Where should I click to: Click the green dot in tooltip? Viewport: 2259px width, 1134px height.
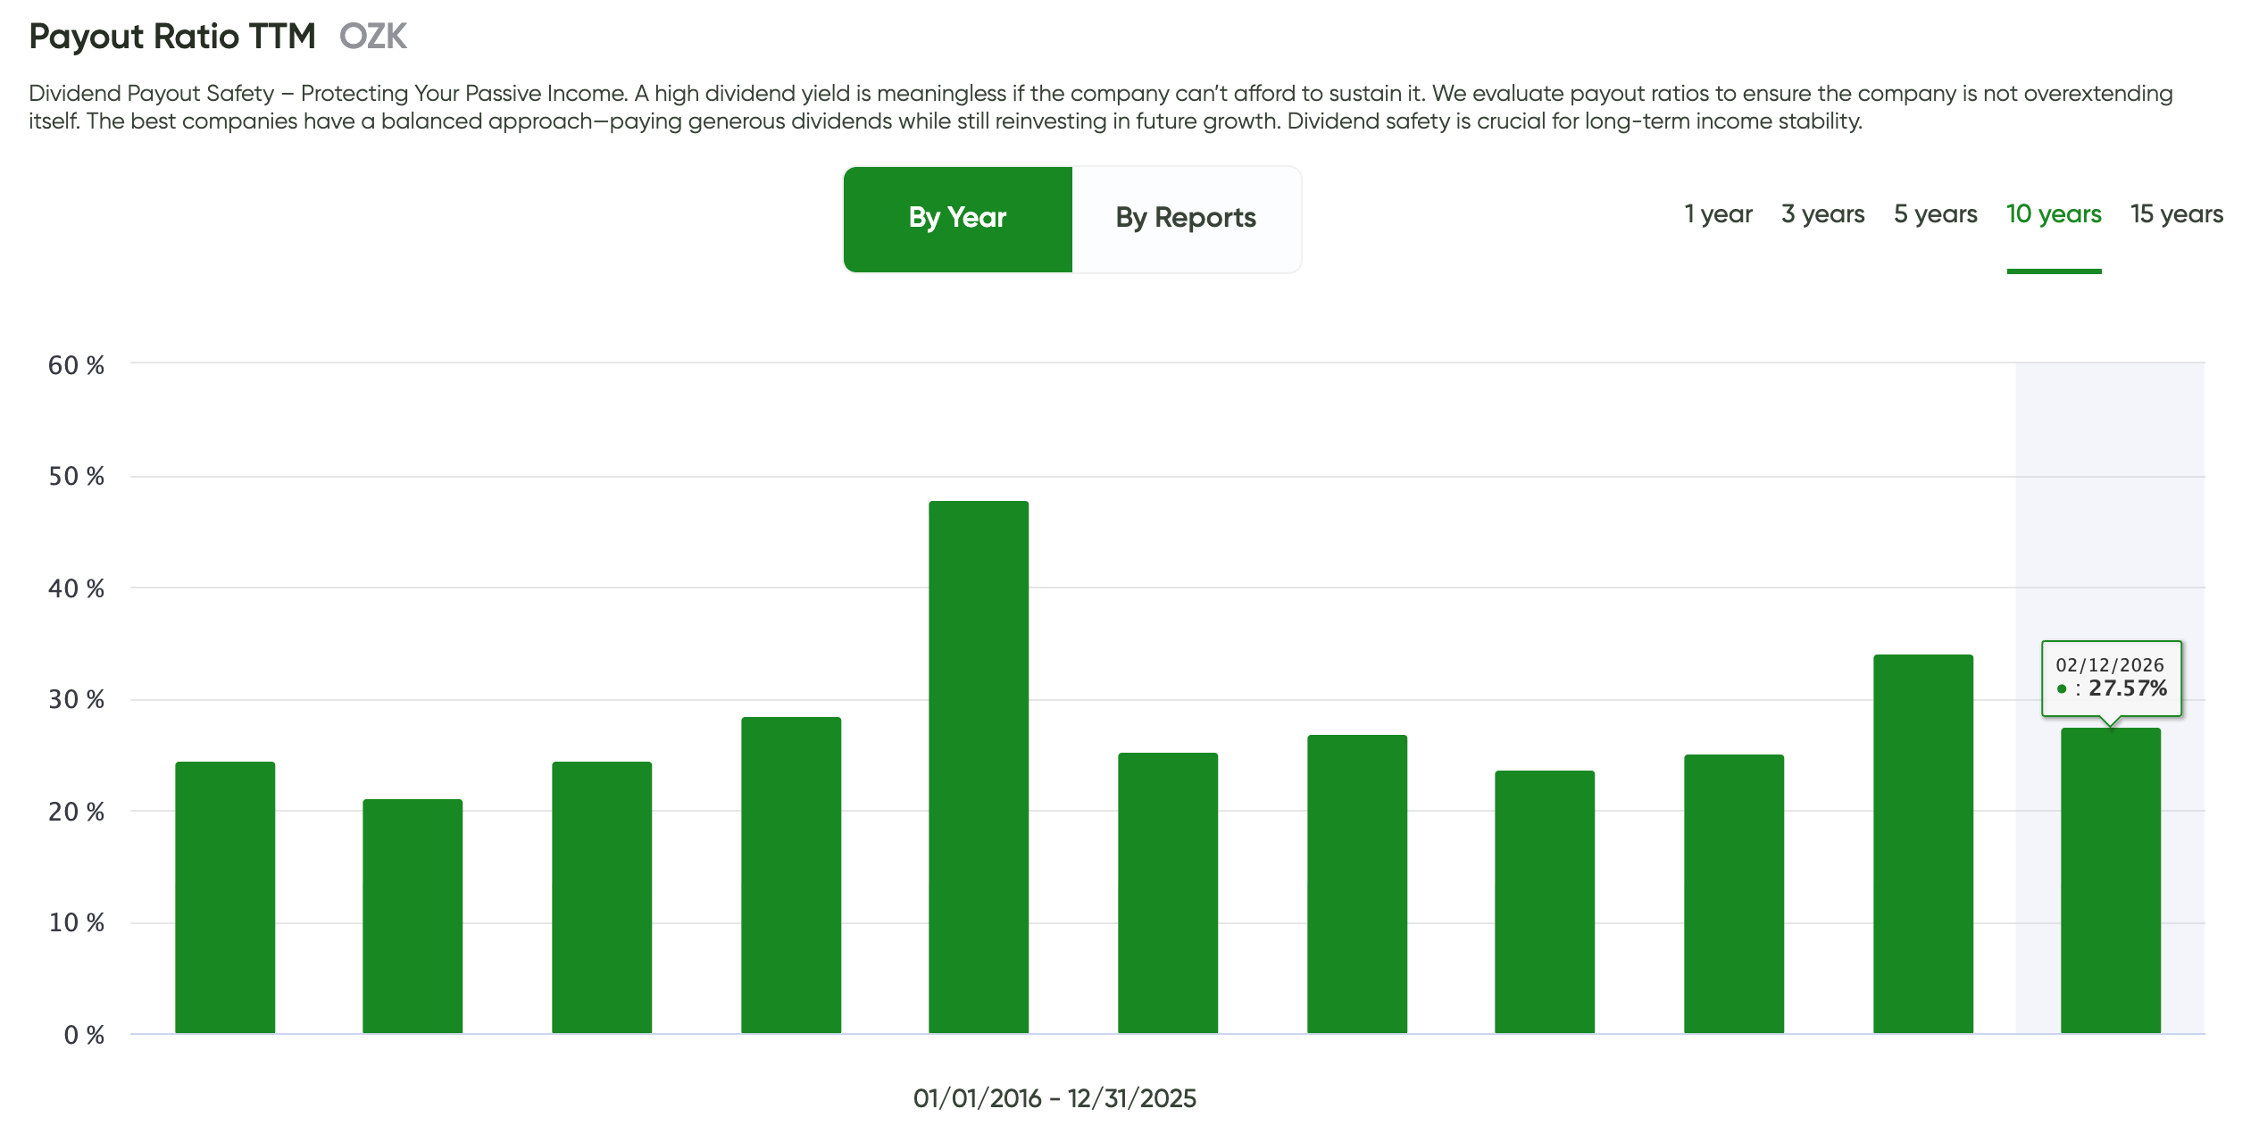point(2062,688)
